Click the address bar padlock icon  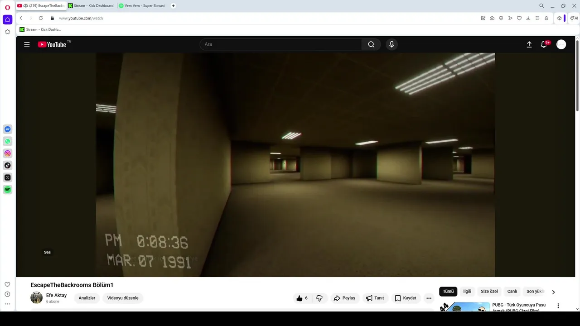(52, 18)
